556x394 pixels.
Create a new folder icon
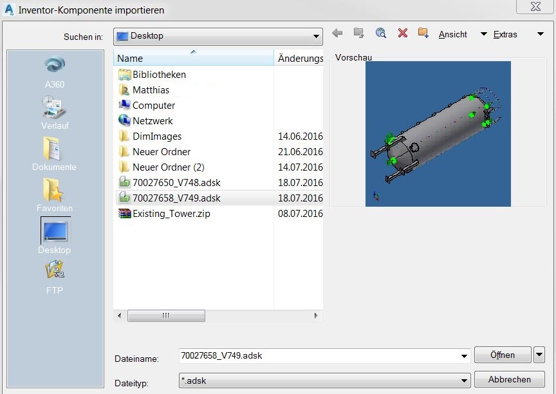(423, 33)
